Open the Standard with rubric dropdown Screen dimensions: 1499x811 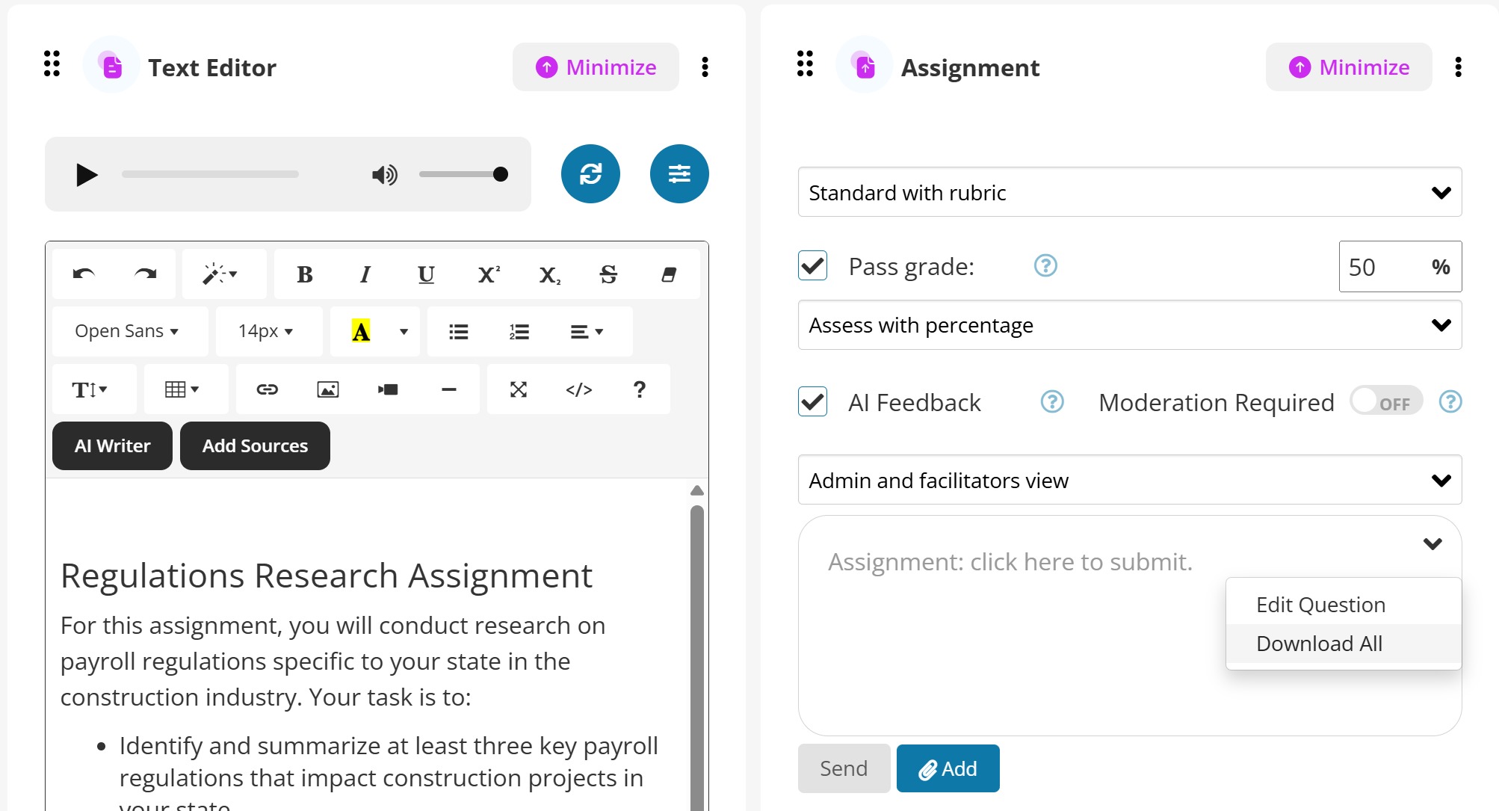(1129, 193)
